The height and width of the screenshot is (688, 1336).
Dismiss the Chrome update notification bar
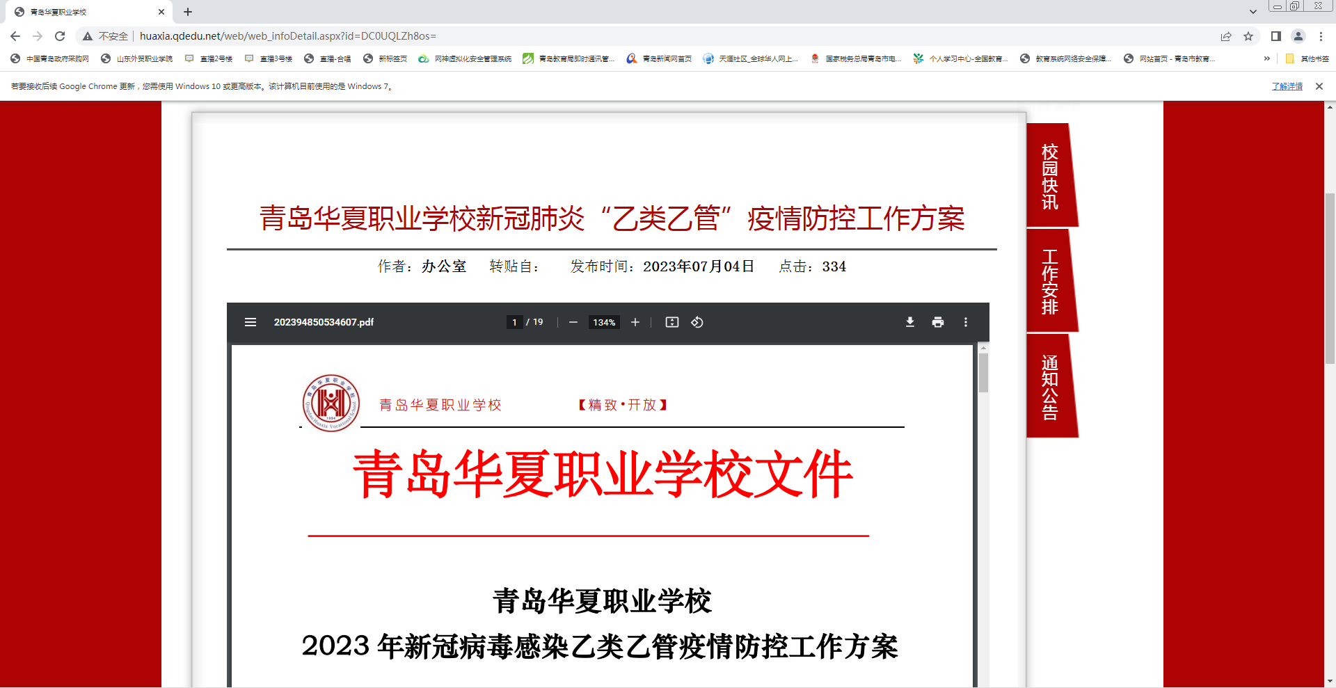coord(1319,86)
